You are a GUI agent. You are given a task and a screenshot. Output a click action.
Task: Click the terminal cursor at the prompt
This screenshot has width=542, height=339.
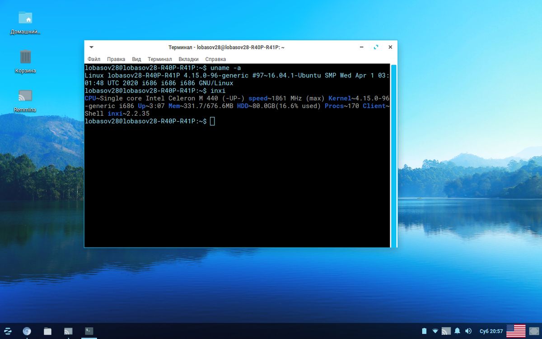point(212,122)
